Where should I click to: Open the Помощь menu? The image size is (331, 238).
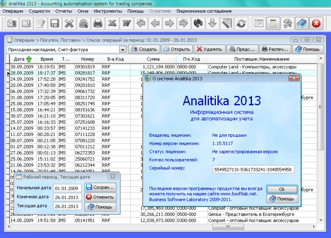tap(135, 11)
